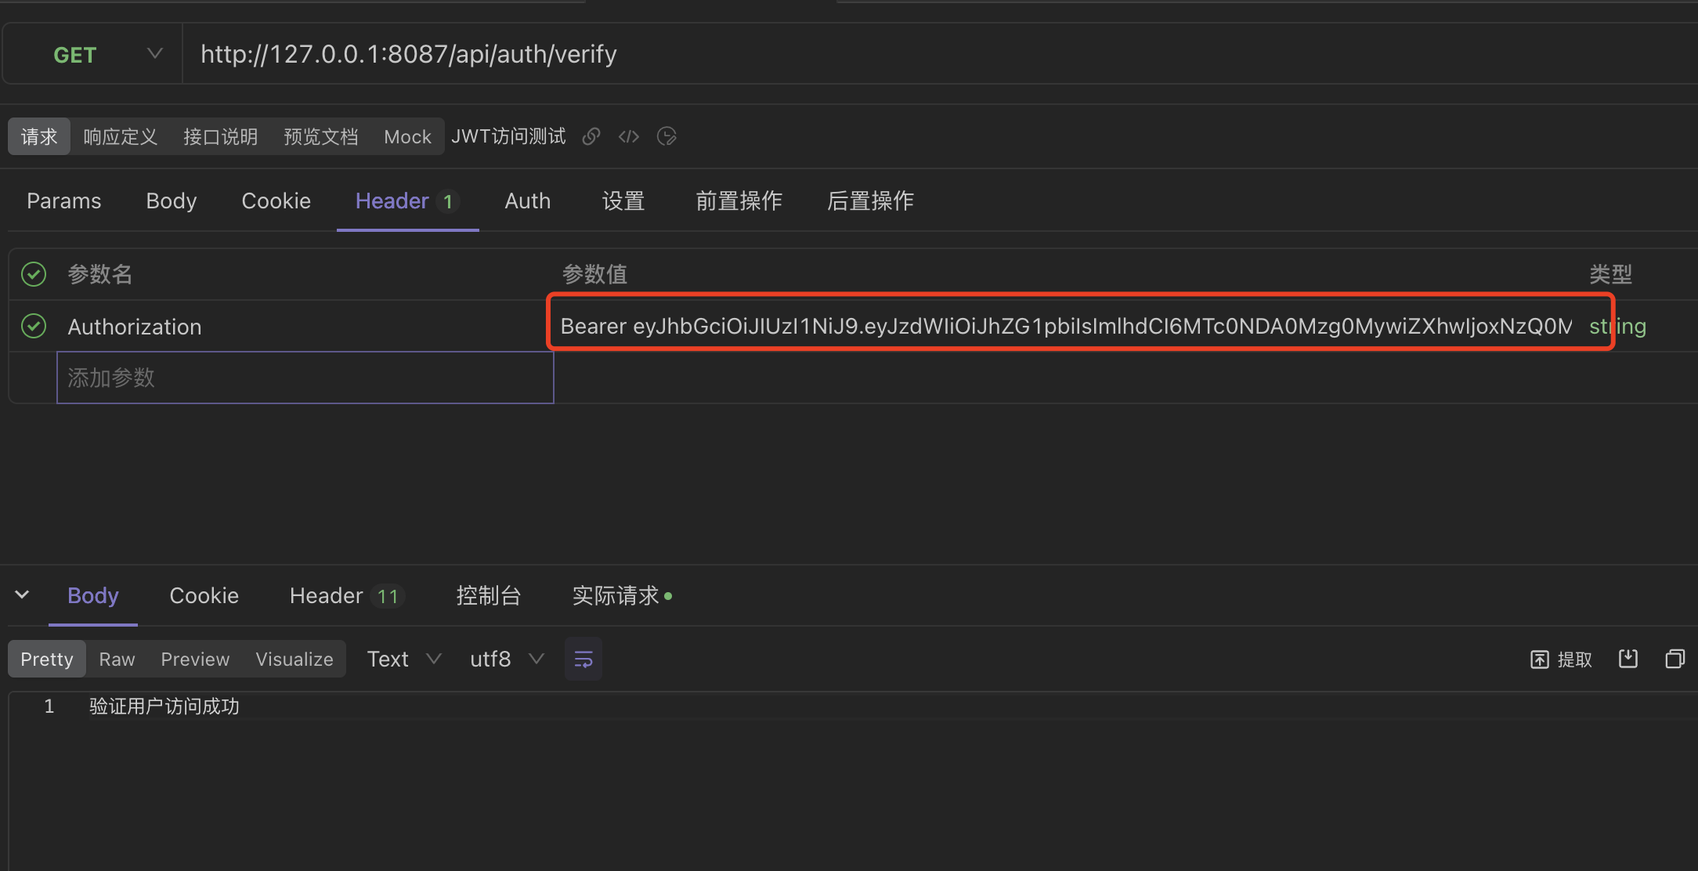1698x871 pixels.
Task: Open the utf8 encoding dropdown
Action: pyautogui.click(x=506, y=659)
